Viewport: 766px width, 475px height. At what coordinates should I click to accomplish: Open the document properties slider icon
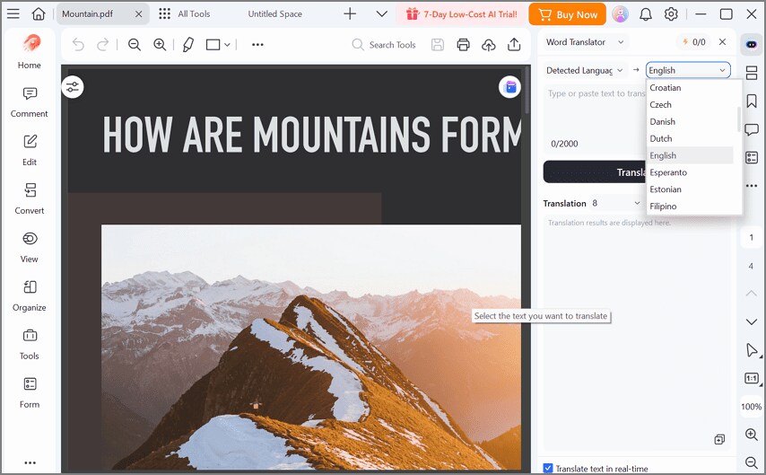(x=73, y=87)
